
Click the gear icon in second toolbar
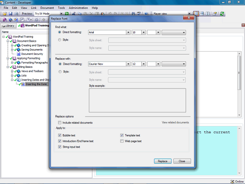[37, 20]
